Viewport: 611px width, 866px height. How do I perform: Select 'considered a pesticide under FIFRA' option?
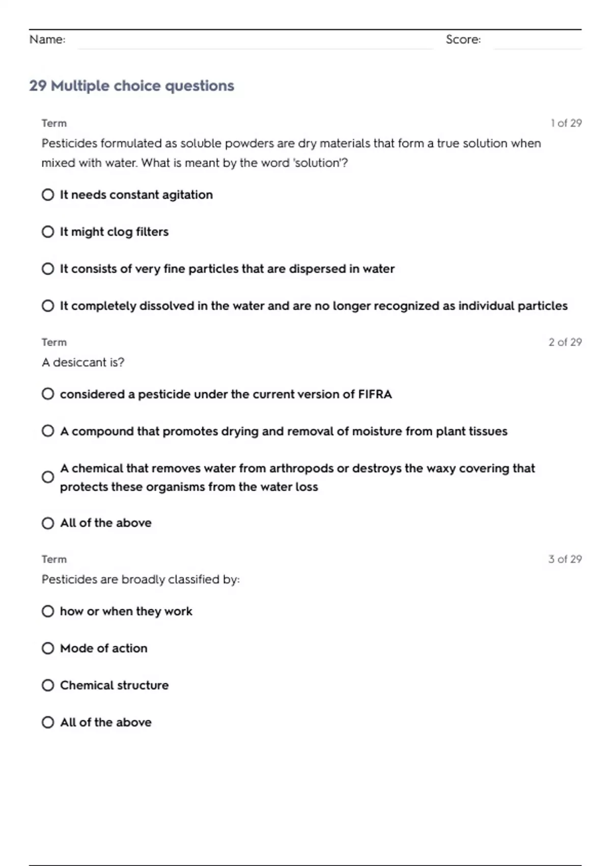(x=48, y=394)
